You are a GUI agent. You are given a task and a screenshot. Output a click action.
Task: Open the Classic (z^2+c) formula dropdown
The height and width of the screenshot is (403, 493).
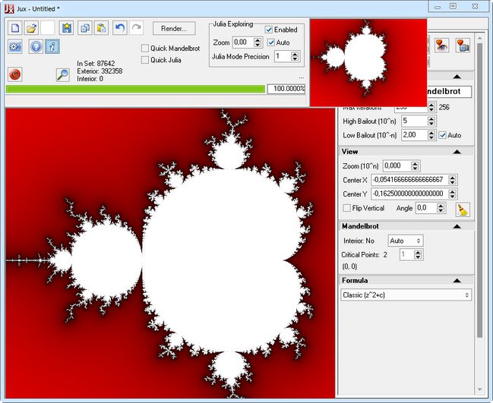[x=406, y=295]
